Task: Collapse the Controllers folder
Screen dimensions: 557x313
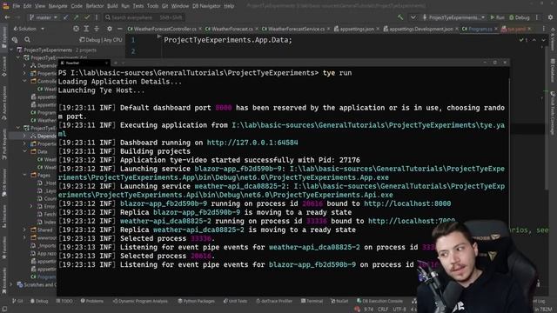Action: (x=24, y=81)
